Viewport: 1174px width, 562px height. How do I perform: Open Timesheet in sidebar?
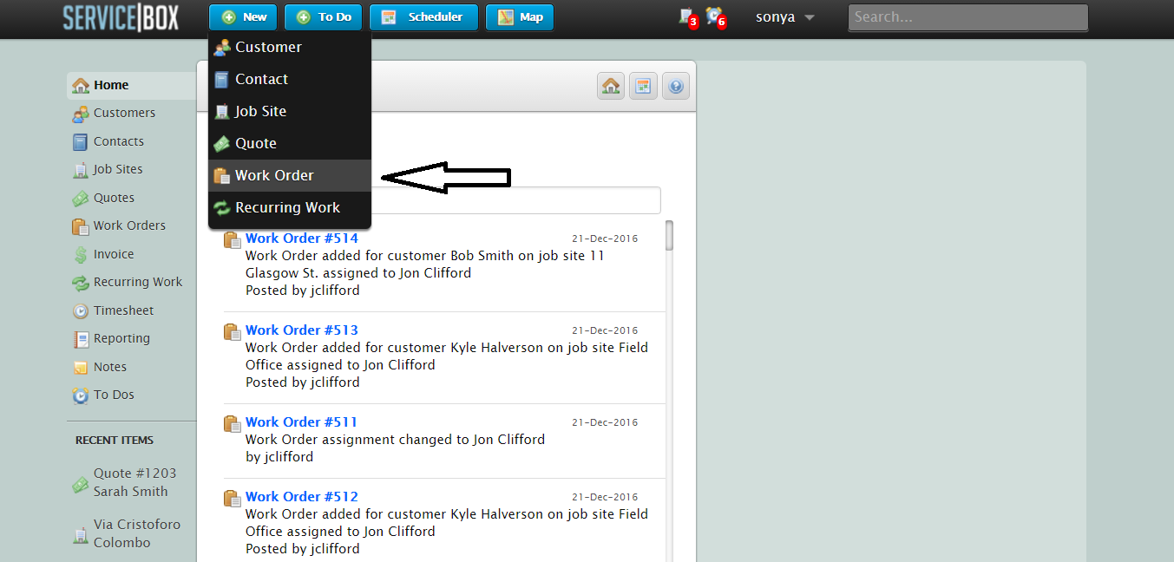pyautogui.click(x=123, y=310)
